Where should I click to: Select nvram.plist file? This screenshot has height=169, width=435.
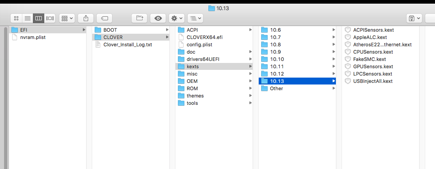click(48, 37)
